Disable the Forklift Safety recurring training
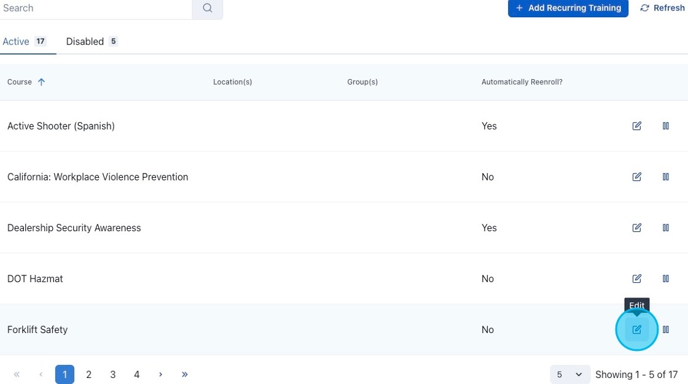Viewport: 688px width, 384px height. pos(665,329)
